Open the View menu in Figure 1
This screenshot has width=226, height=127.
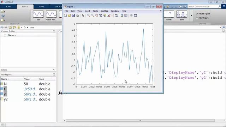click(x=79, y=11)
